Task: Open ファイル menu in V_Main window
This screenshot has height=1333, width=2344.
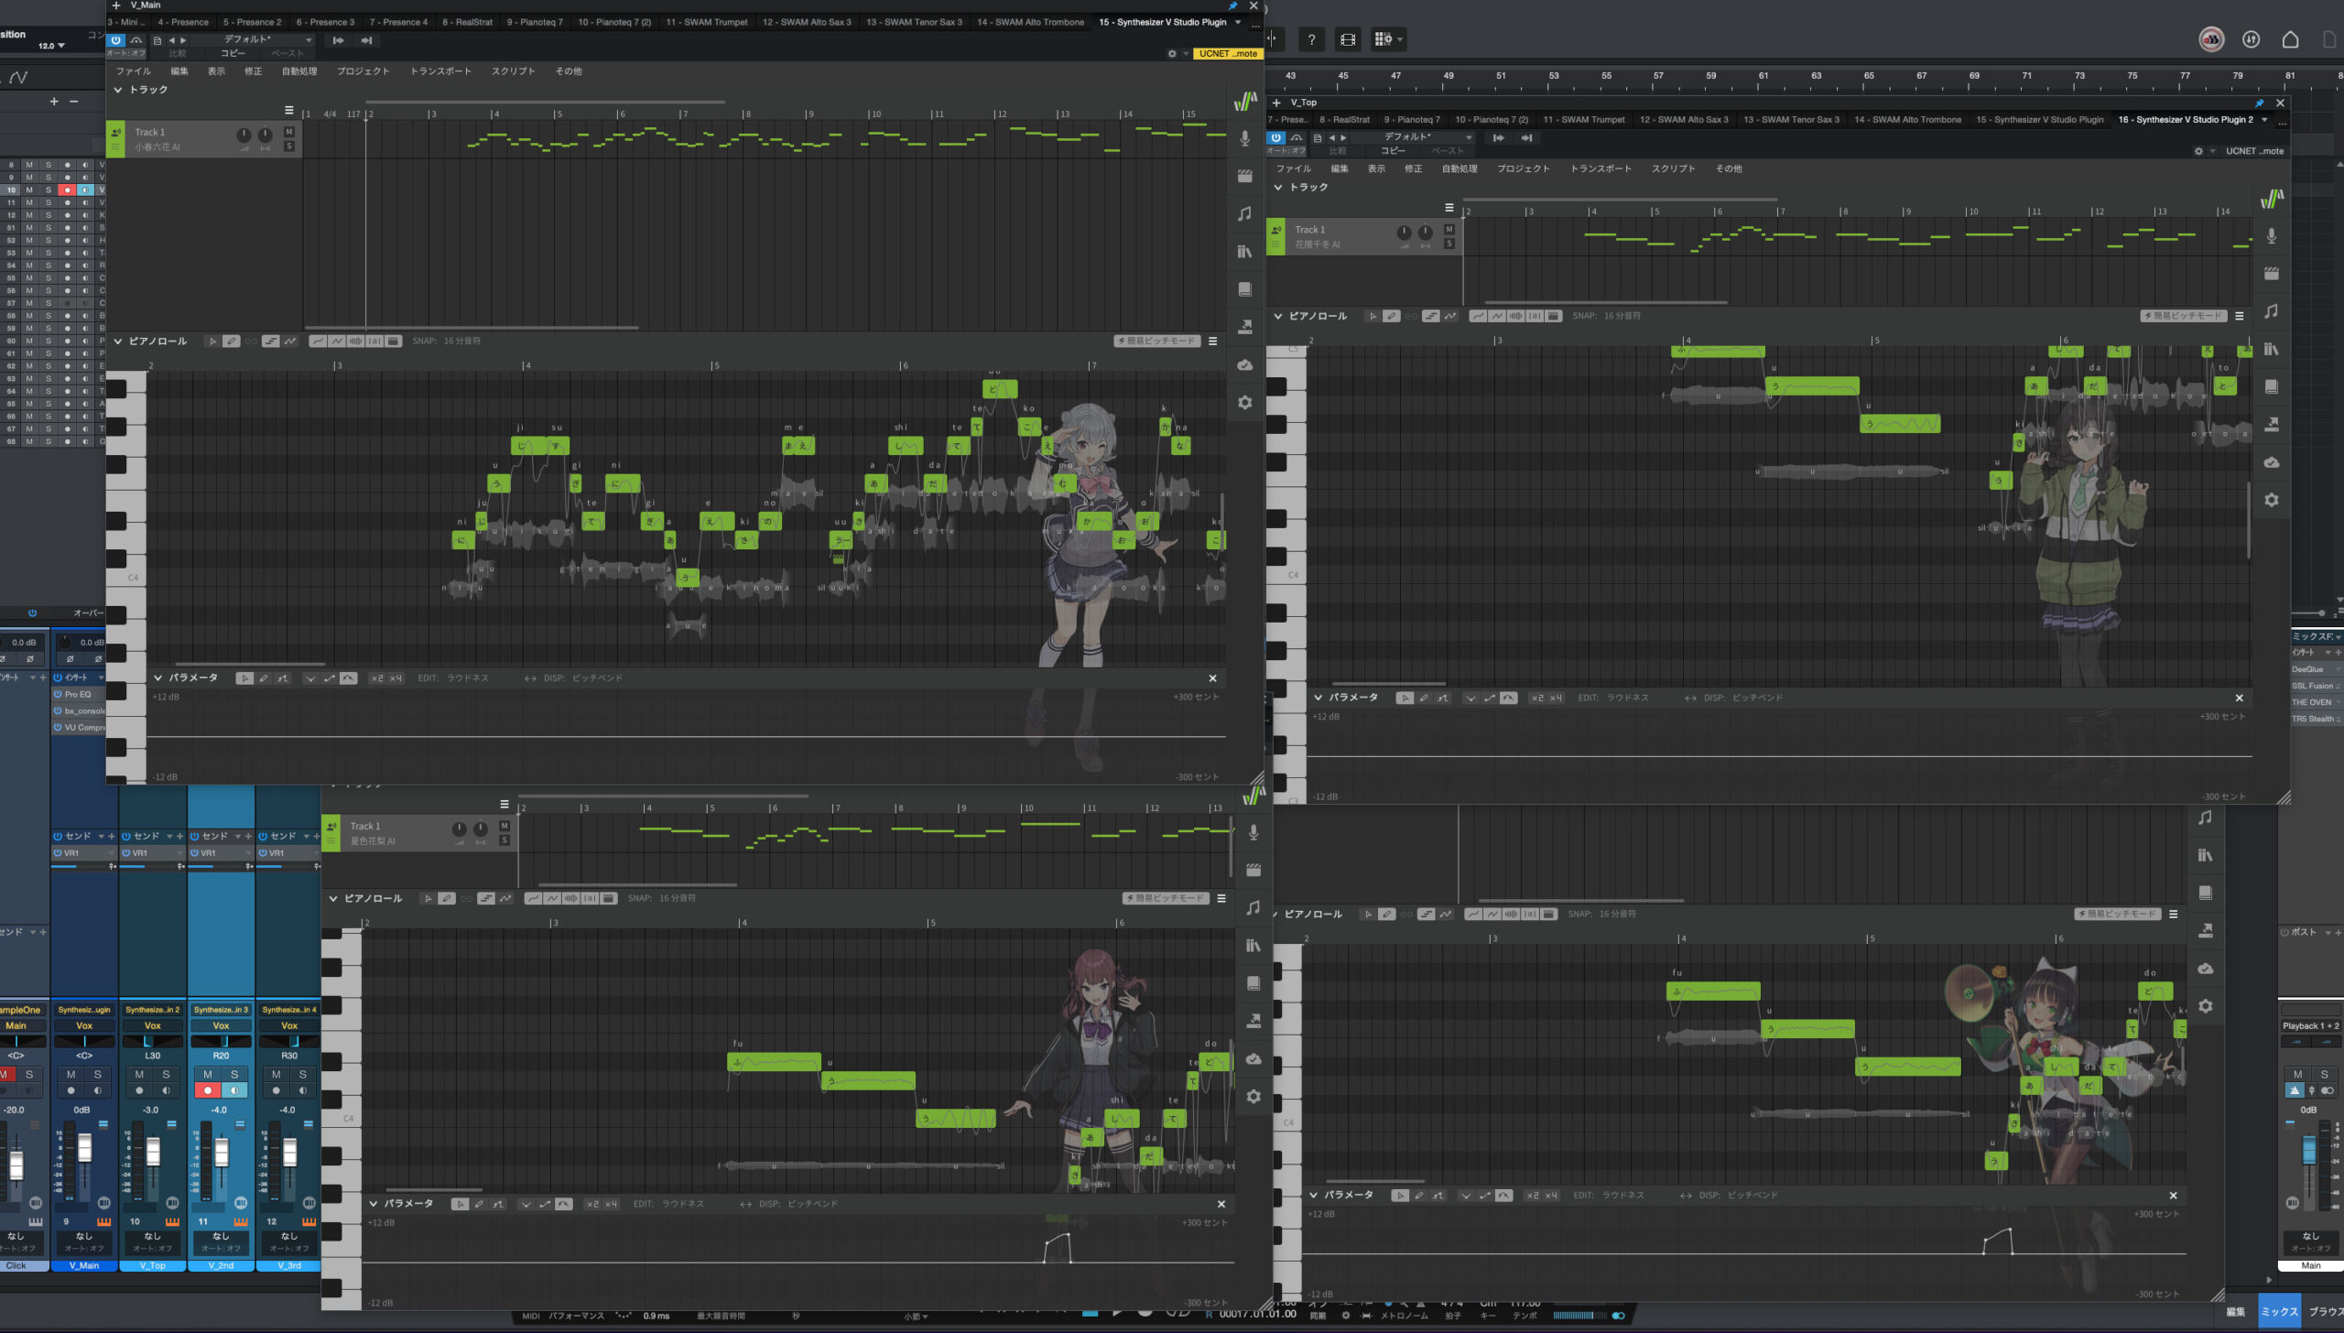Action: pyautogui.click(x=134, y=71)
